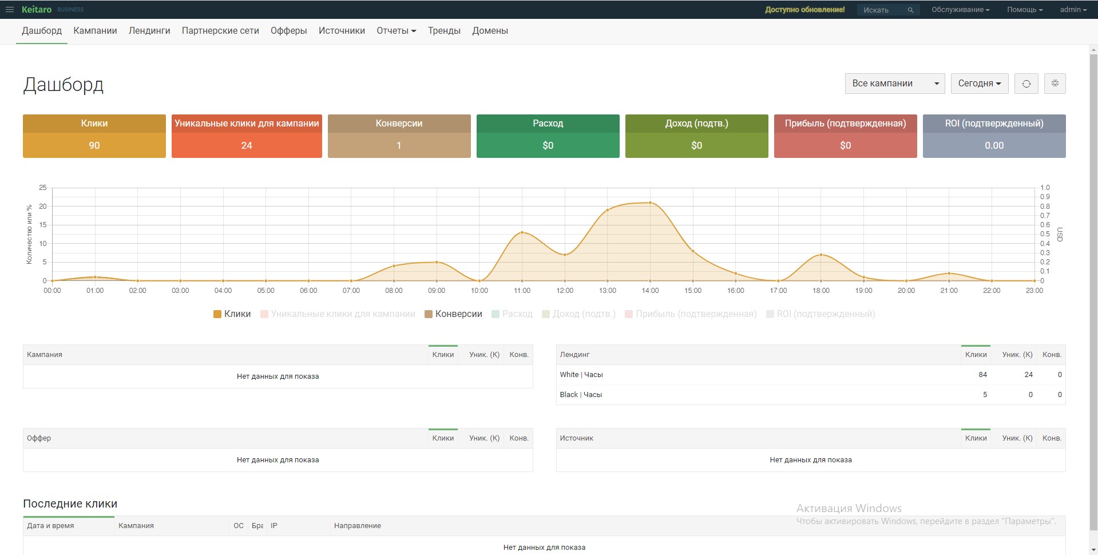Click the chart data point at 11:00
Screen dimensions: 1098x555
(522, 232)
